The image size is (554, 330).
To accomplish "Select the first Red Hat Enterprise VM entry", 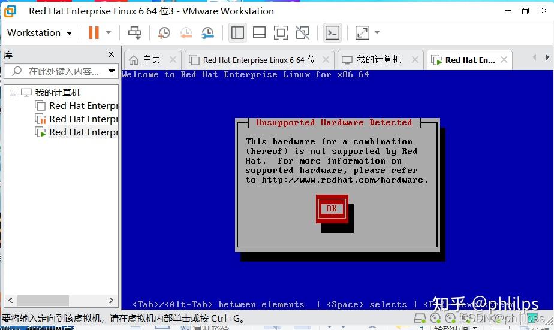I will click(77, 106).
